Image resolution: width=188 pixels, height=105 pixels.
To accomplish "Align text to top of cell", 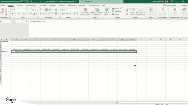I will tap(41, 10).
